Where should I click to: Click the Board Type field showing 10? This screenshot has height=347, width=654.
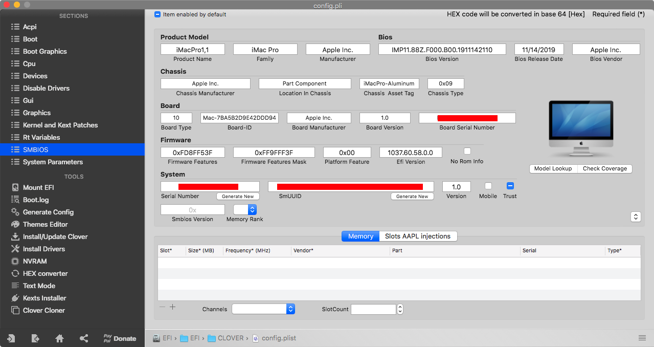pyautogui.click(x=176, y=118)
